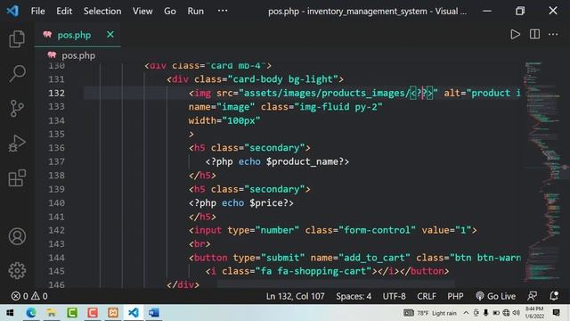Select language mode PHP

(455, 296)
